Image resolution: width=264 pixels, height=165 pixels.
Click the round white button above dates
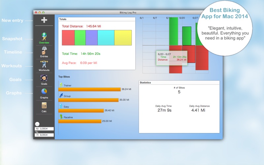[37, 124]
